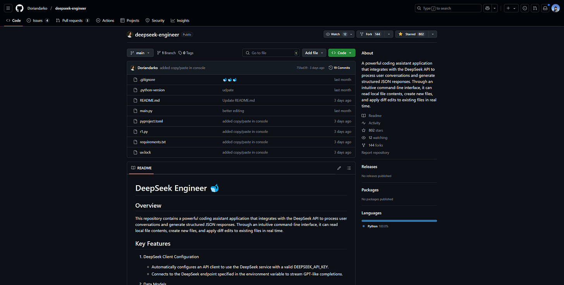Click the commit author avatar beside Doriandarko
564x285 pixels.
(133, 68)
